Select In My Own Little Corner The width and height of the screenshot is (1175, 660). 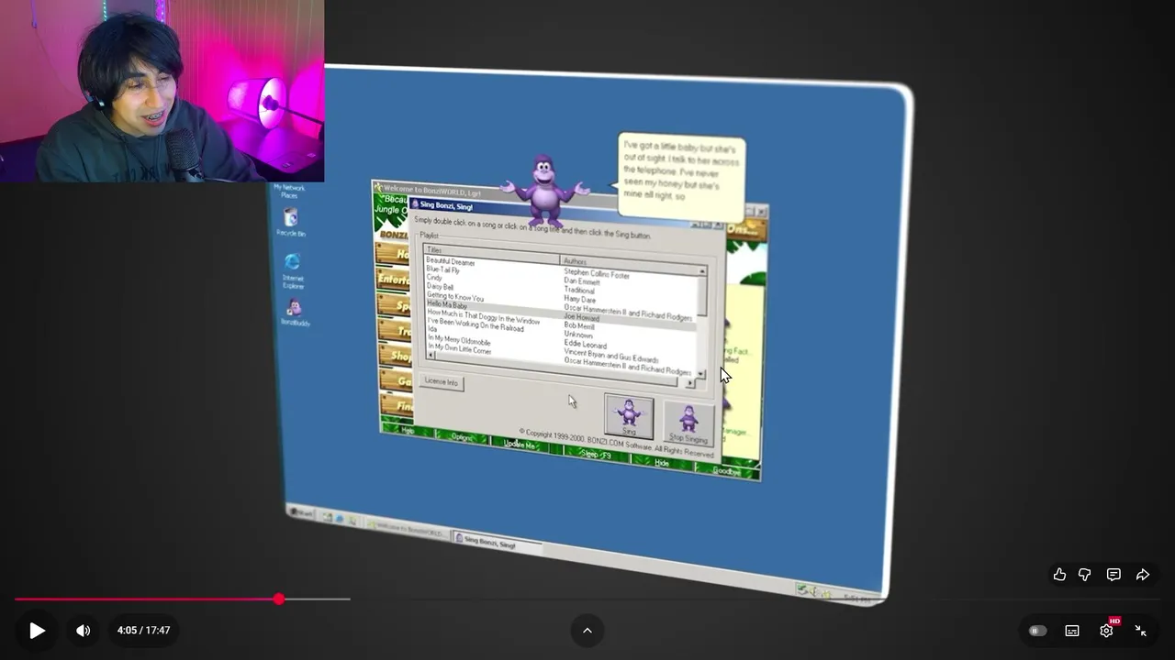[459, 349]
